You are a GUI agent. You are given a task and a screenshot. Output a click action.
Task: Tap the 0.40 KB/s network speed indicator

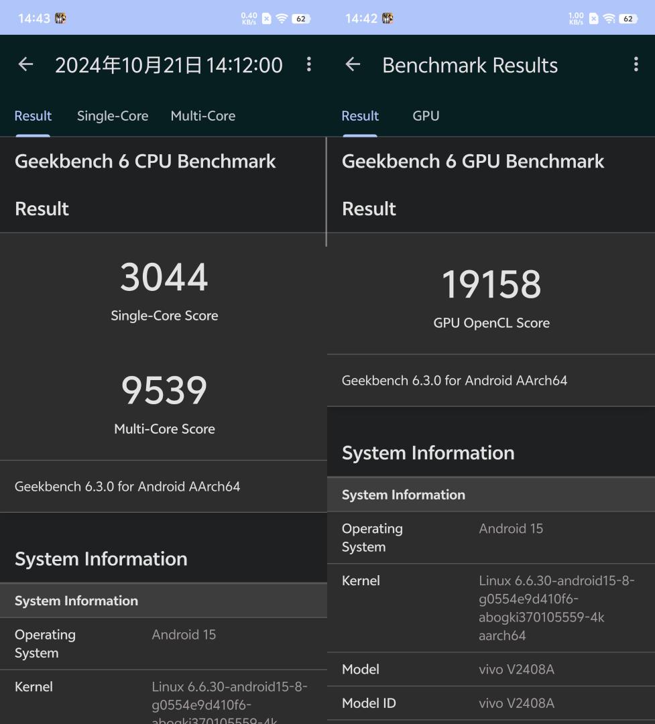point(249,19)
